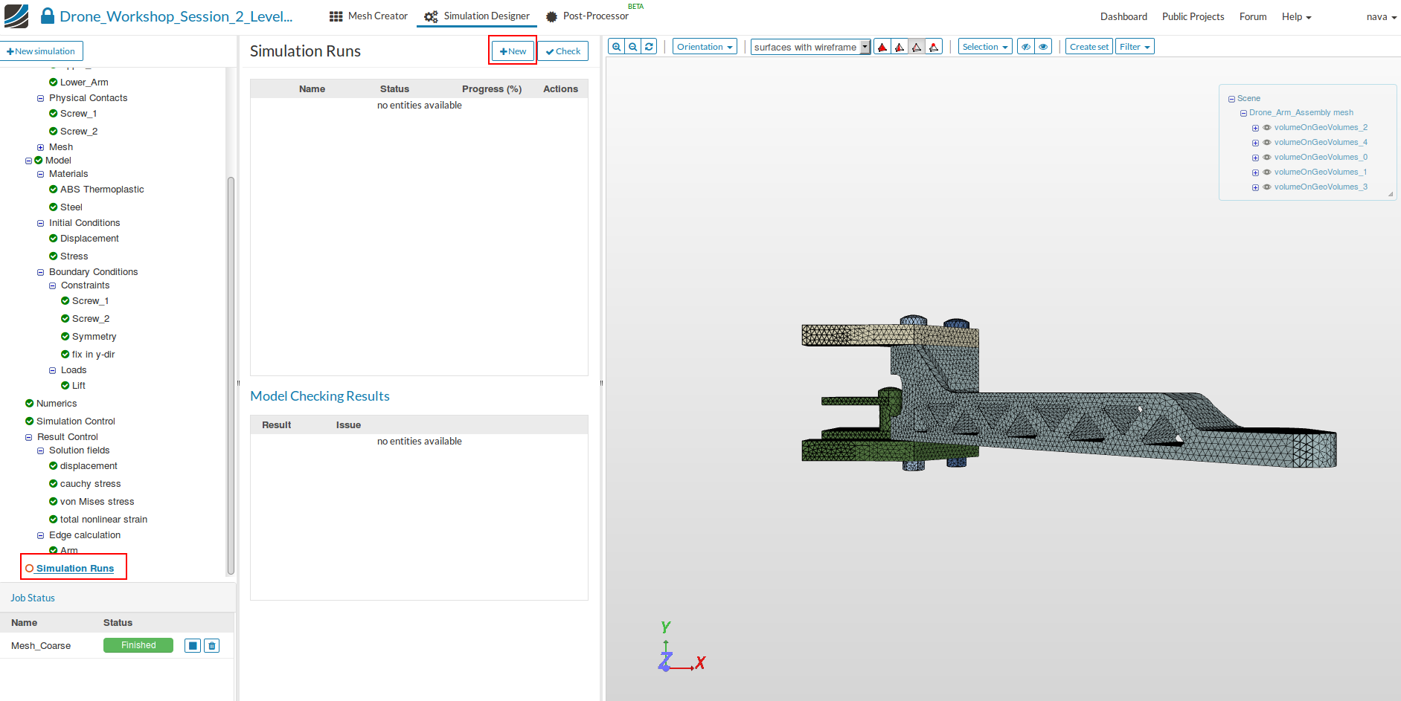Click the hide selection crossed-eye icon
This screenshot has width=1401, height=701.
(1026, 47)
